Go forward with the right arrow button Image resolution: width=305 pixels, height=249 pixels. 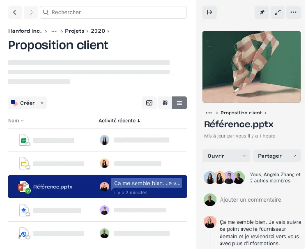[31, 12]
